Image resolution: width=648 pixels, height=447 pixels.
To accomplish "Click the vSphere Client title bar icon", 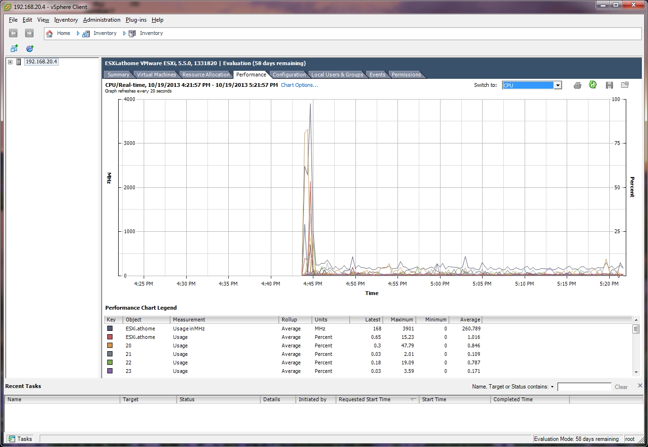I will tap(8, 7).
